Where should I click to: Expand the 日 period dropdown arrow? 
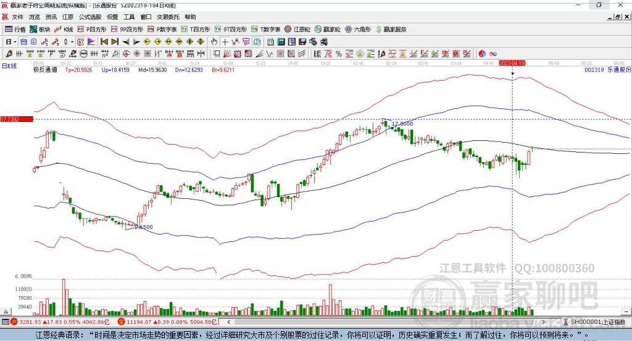pos(15,42)
